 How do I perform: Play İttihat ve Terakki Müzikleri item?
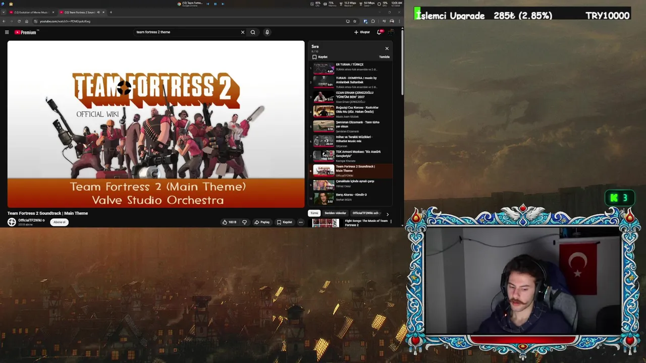pos(350,141)
